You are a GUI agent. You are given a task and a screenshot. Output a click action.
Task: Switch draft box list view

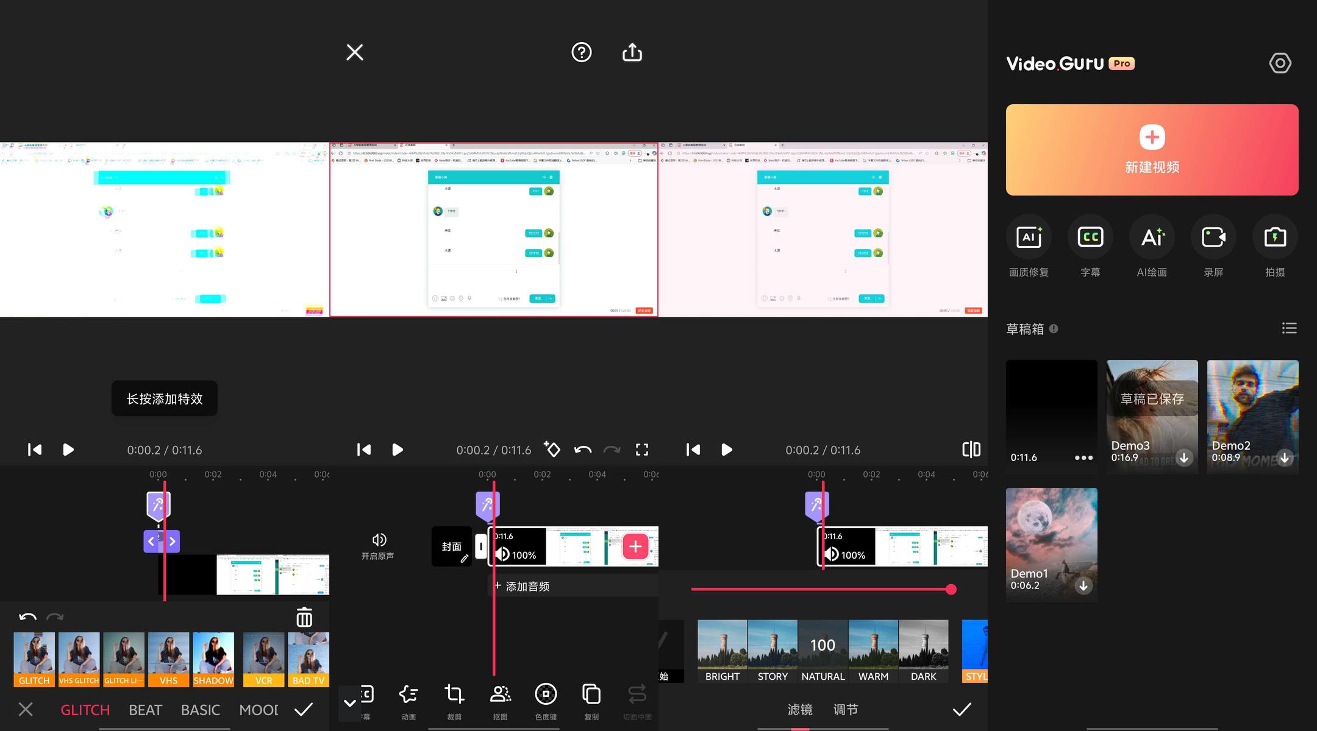pyautogui.click(x=1289, y=329)
